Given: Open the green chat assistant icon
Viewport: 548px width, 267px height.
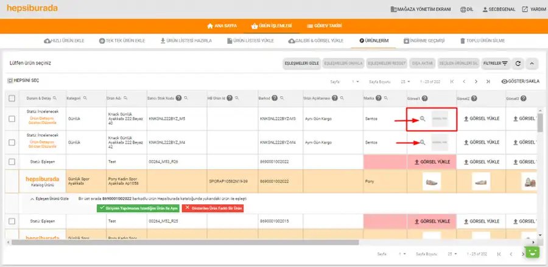Looking at the screenshot, I should [x=532, y=252].
